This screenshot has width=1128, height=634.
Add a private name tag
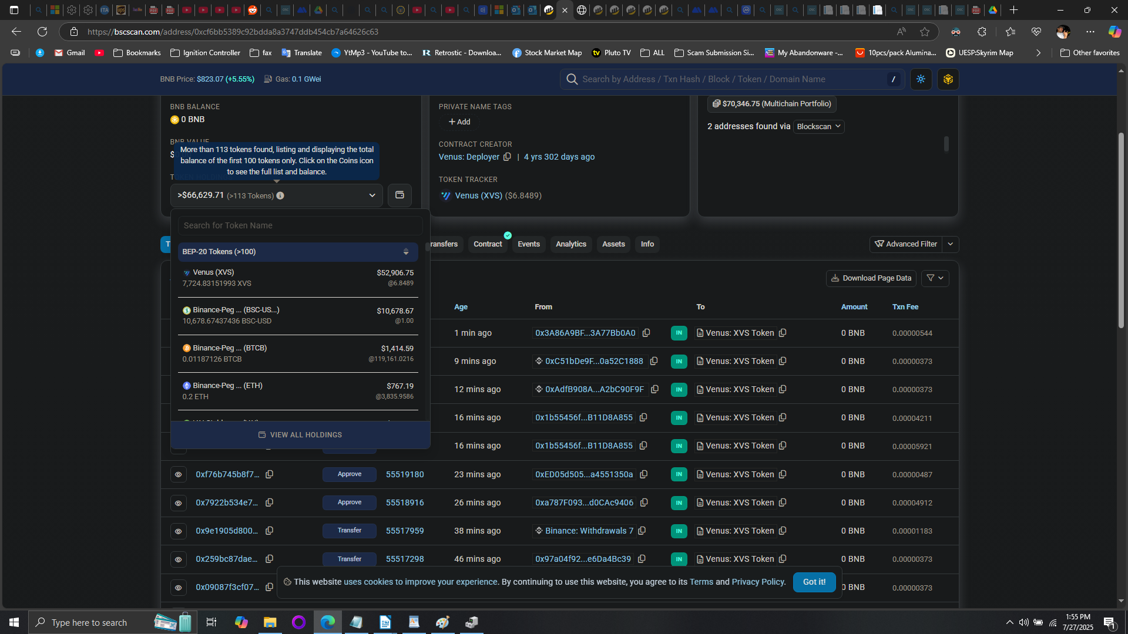coord(459,122)
